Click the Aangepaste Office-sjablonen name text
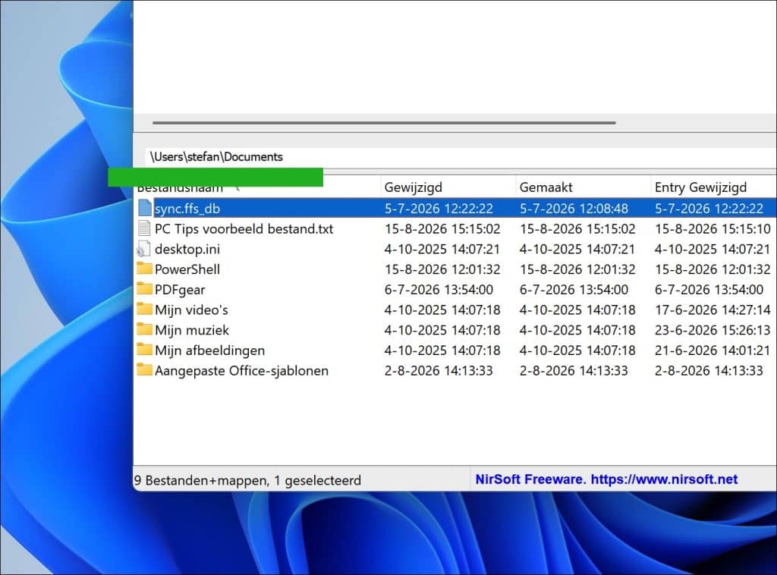The image size is (777, 575). (x=241, y=370)
